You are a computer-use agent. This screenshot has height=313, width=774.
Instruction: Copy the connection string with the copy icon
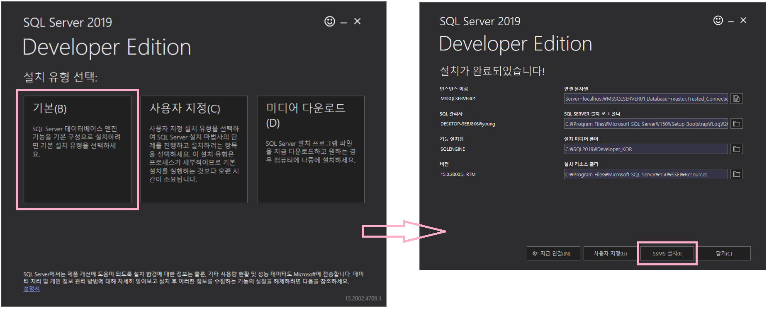point(737,99)
